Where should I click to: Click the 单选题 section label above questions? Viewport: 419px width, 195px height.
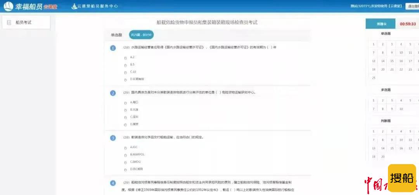pos(116,35)
